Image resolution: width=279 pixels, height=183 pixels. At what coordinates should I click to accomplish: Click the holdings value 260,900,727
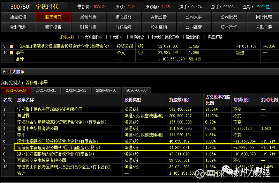point(180,116)
